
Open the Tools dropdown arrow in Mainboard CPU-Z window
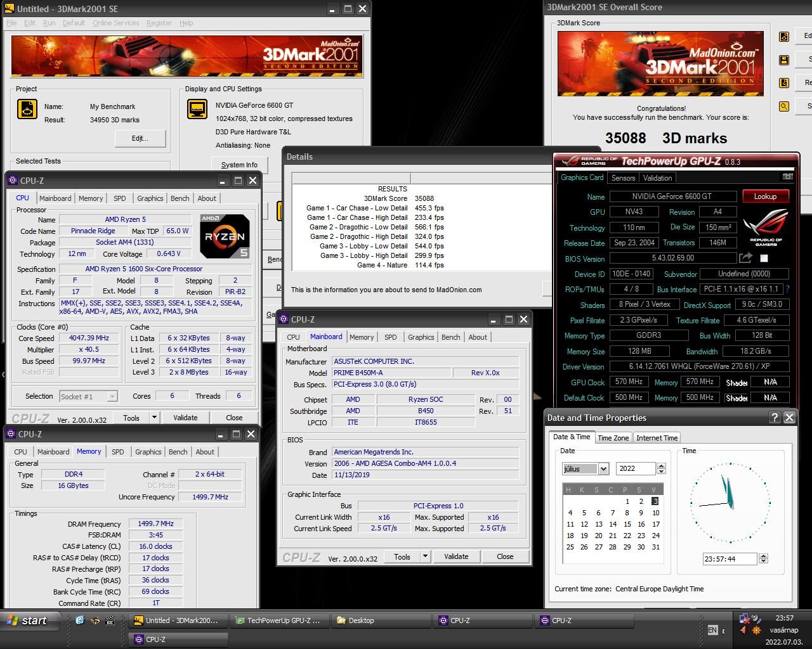pyautogui.click(x=425, y=556)
